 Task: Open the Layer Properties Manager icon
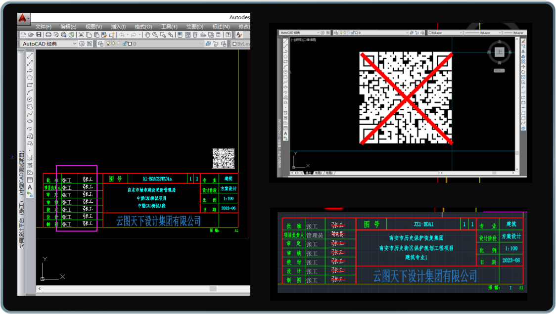click(101, 44)
